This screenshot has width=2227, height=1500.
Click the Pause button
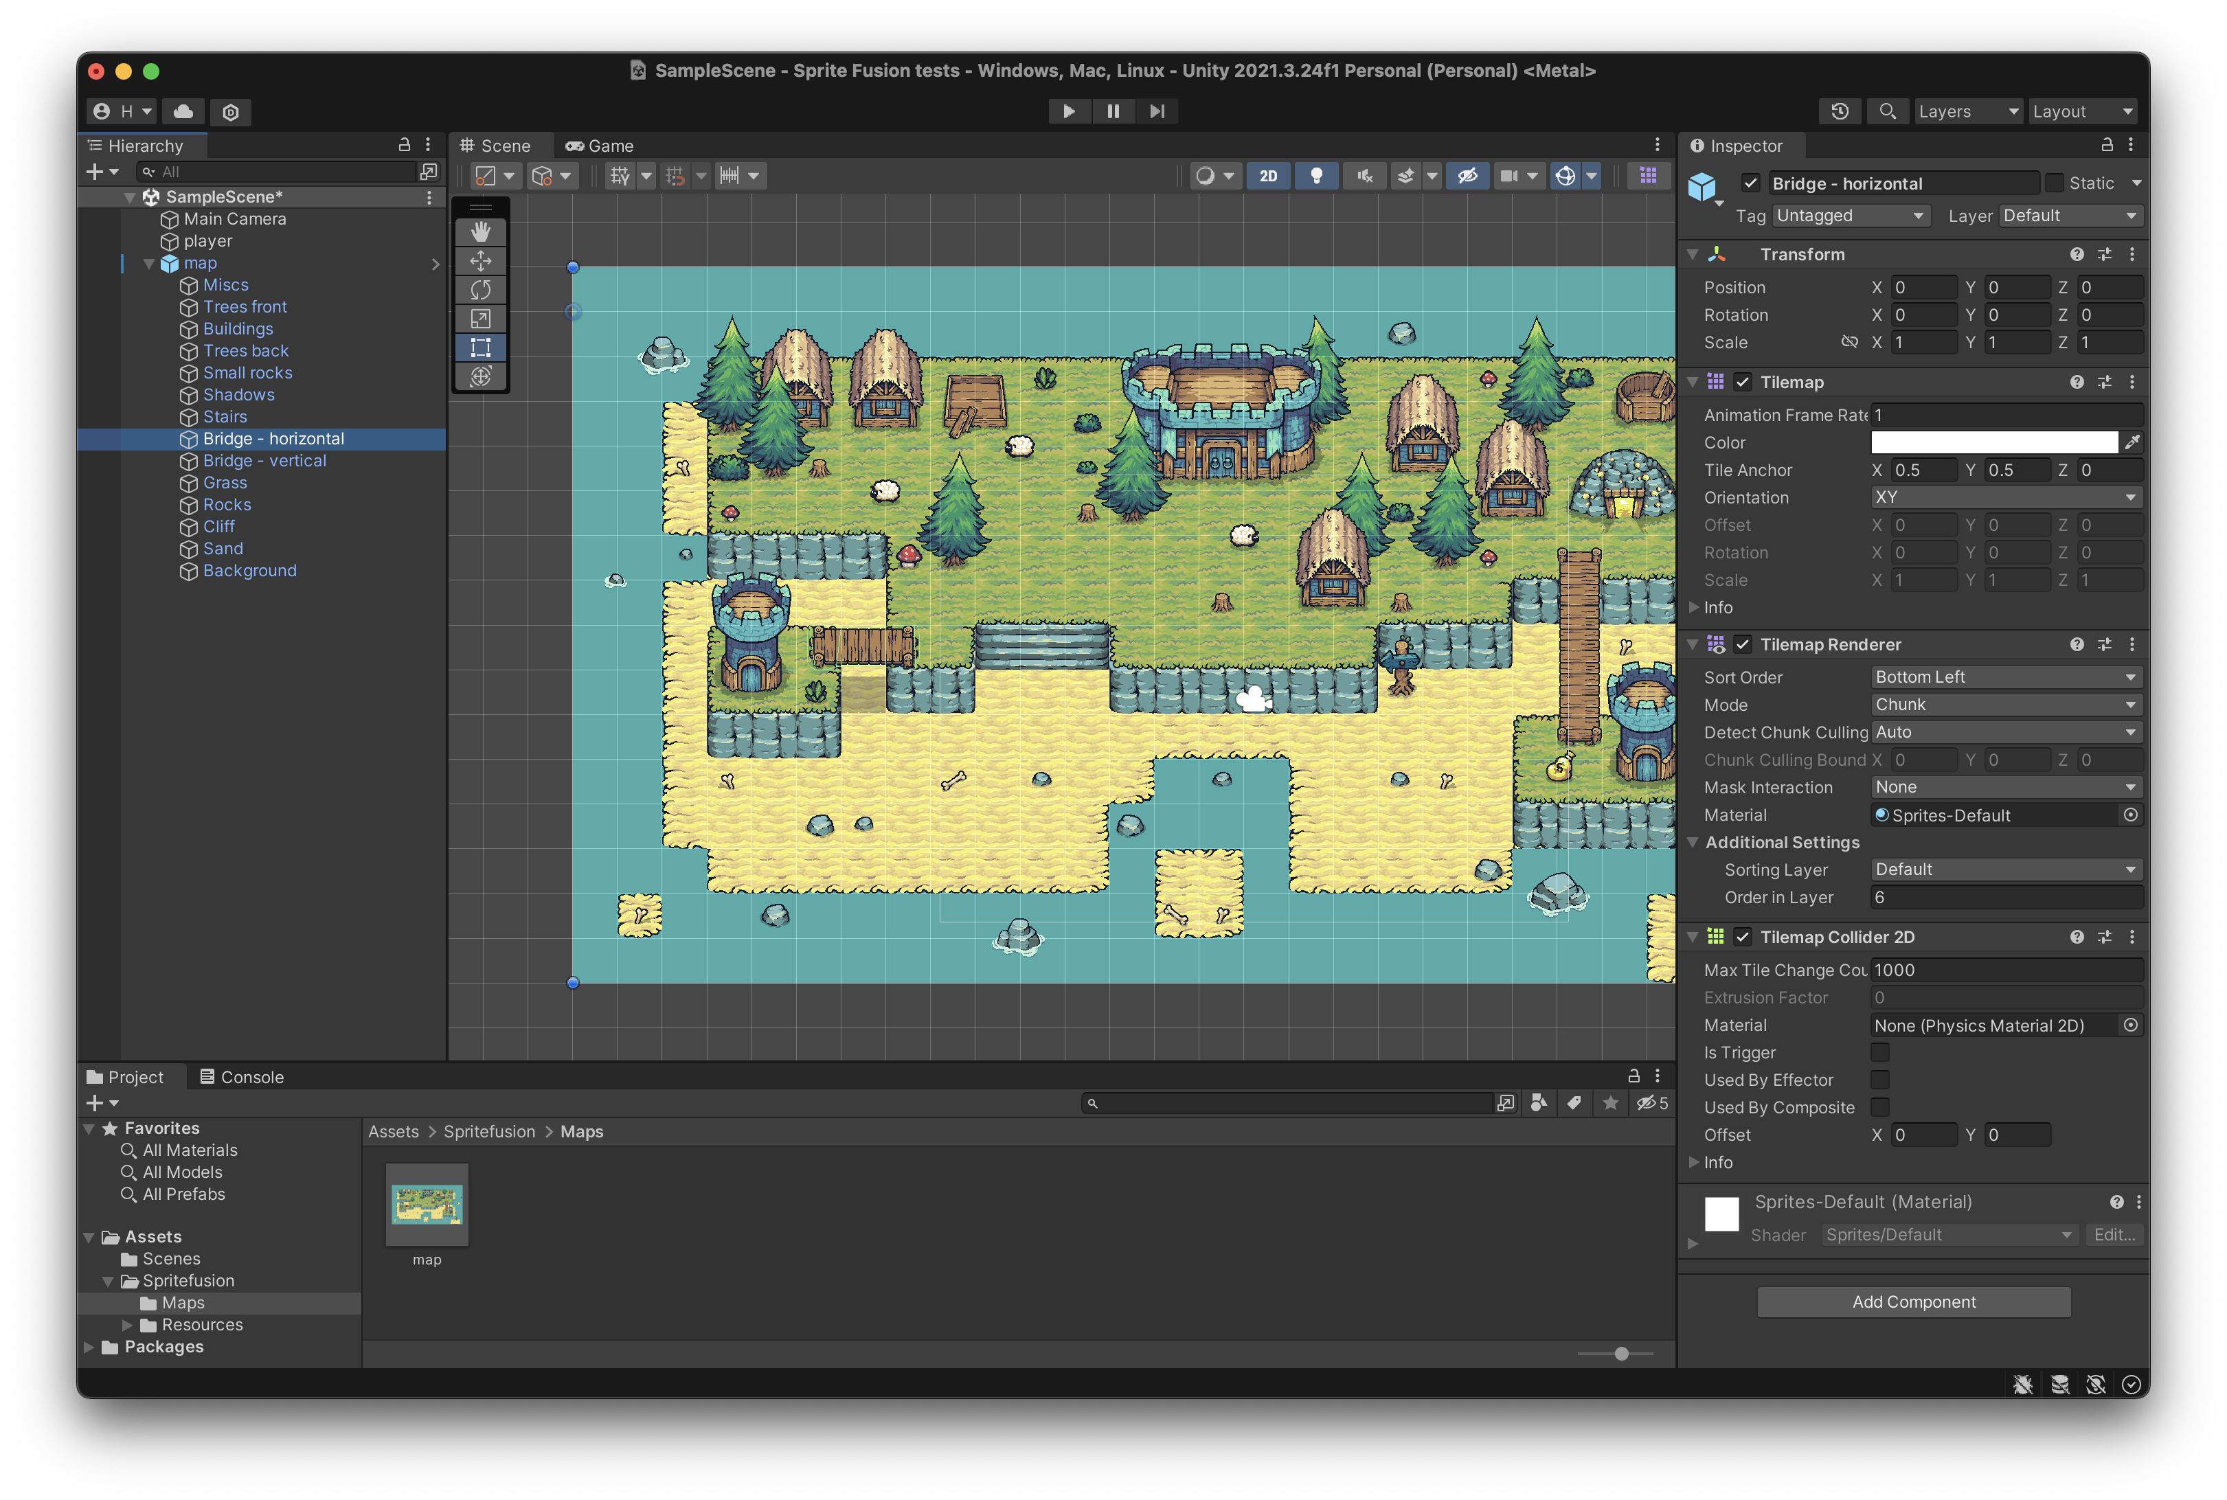pyautogui.click(x=1113, y=111)
